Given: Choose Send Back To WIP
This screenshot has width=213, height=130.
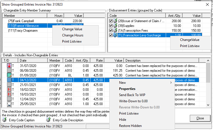Looking at the screenshot, I should click(132, 95).
